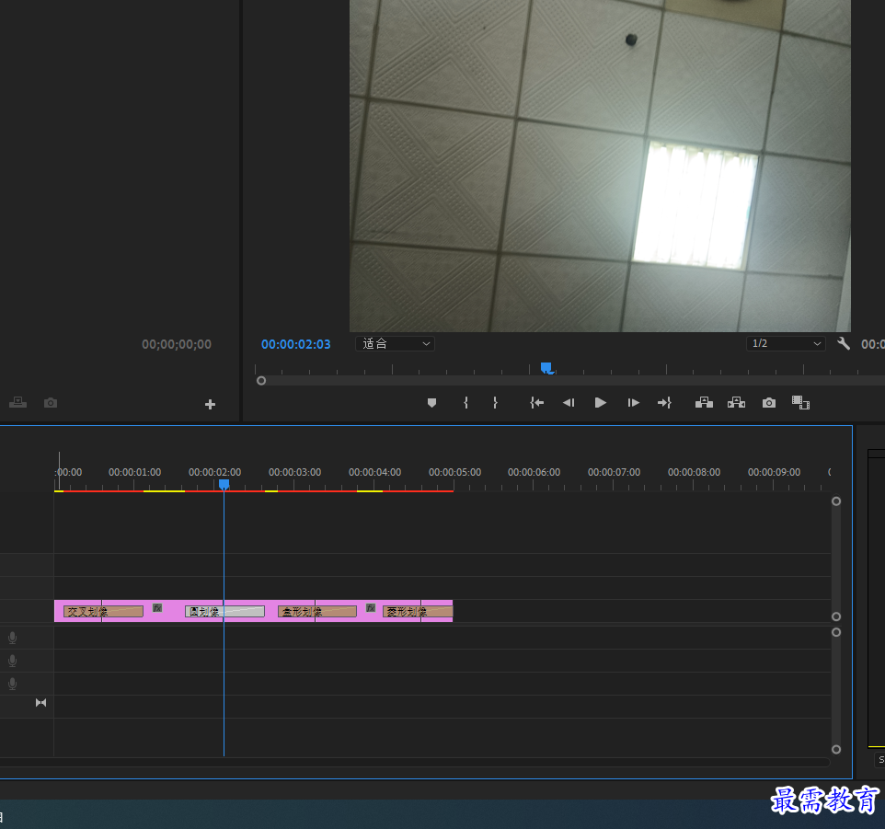Click the fx badge before 菱形划像
Screen dimensions: 885x829
[x=371, y=608]
